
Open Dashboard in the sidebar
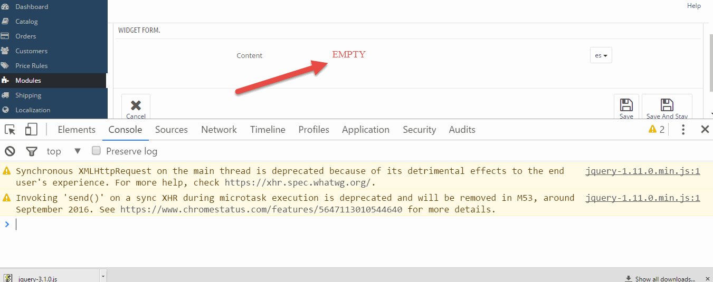(32, 7)
